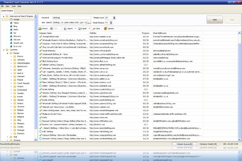Image resolution: width=242 pixels, height=161 pixels.
Task: Select the Ask.com search engine icon
Action: (11, 39)
